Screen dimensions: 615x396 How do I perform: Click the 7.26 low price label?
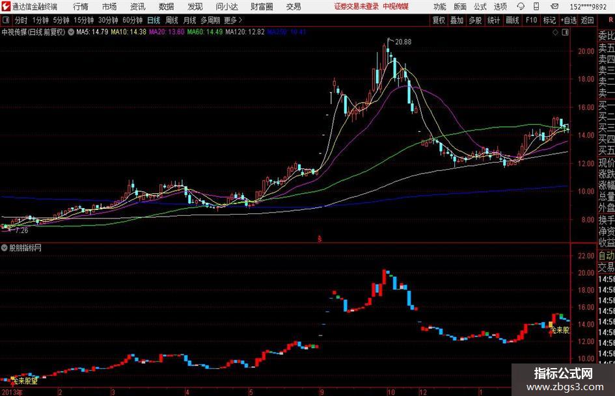coord(21,230)
